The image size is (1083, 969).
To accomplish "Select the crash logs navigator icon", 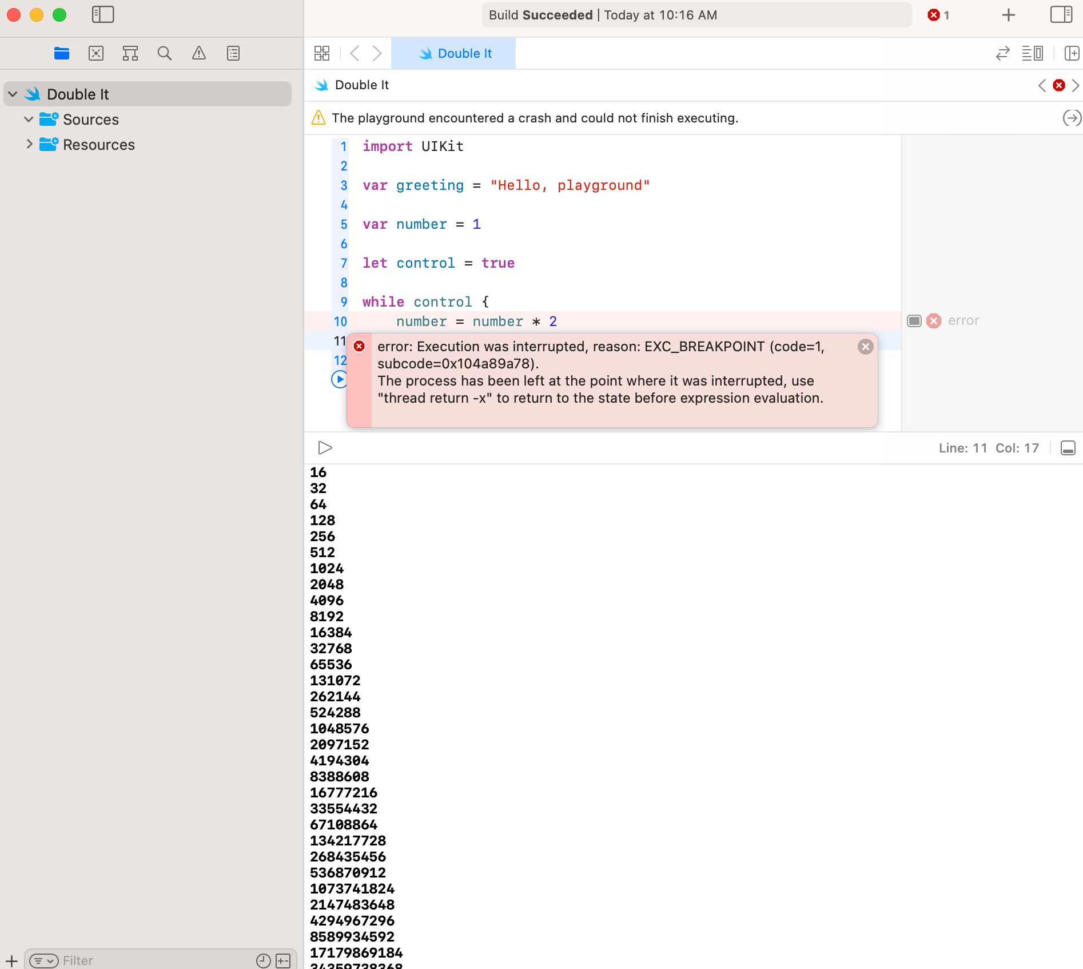I will click(x=95, y=53).
